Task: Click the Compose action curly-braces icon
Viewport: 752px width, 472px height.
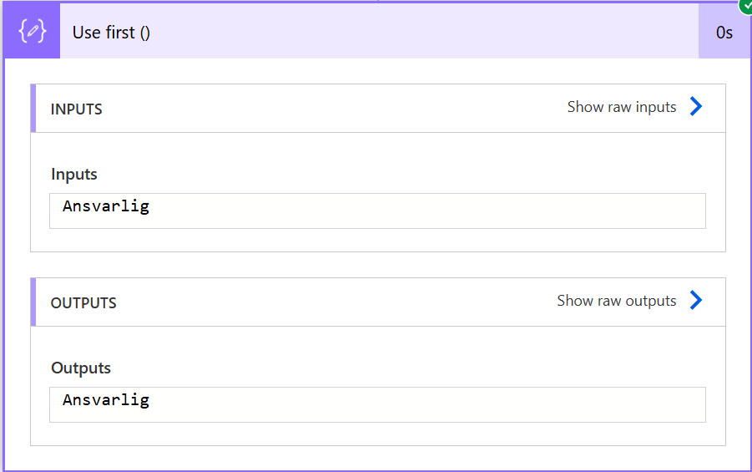Action: pos(32,33)
